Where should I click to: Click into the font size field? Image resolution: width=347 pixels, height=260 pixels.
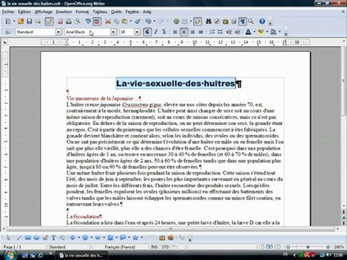127,32
